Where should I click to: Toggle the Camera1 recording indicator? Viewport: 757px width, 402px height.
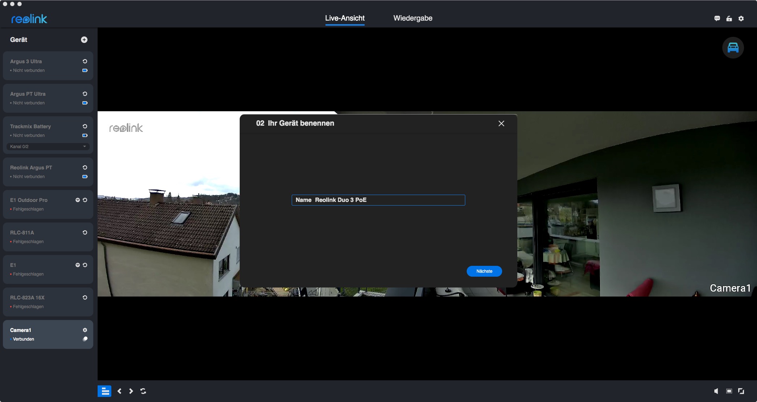[85, 339]
